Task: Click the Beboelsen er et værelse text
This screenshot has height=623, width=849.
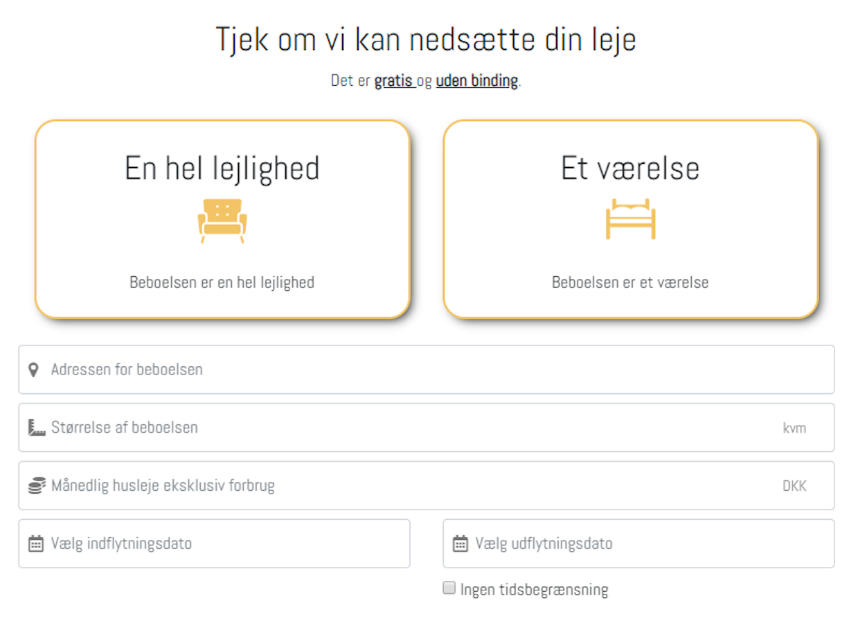Action: 630,282
